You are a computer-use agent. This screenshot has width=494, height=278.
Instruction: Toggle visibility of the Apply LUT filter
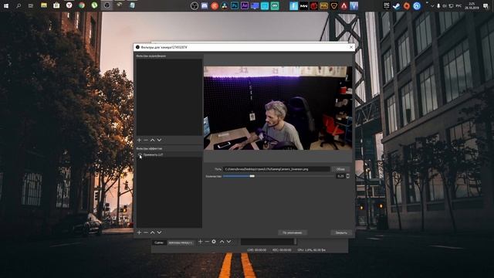[x=140, y=154]
